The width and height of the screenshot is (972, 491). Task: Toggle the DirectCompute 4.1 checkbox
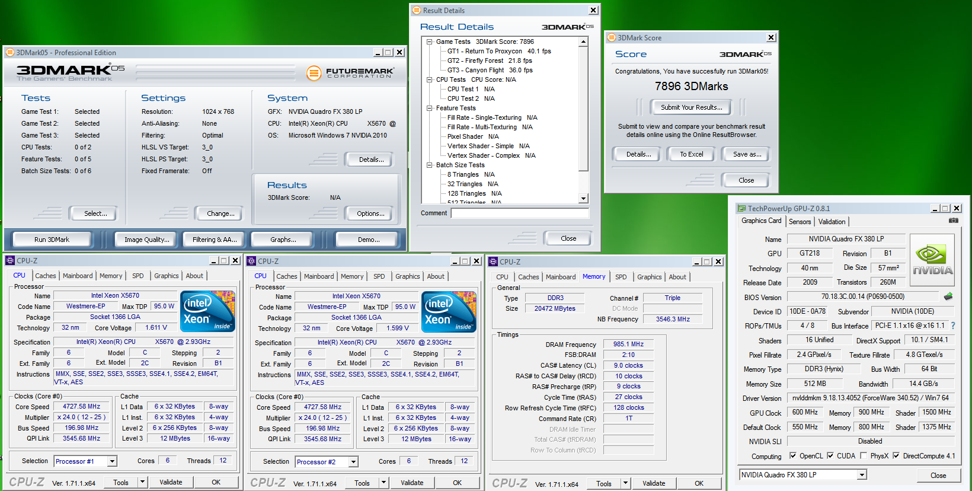(897, 456)
